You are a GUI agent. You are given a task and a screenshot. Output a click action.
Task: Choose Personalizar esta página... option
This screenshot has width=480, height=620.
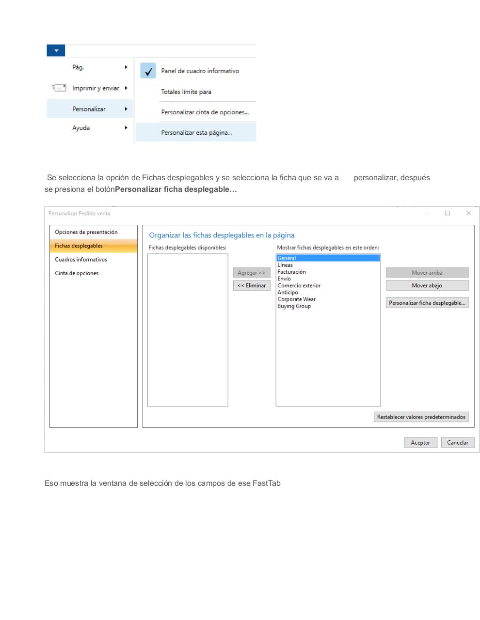pos(196,132)
